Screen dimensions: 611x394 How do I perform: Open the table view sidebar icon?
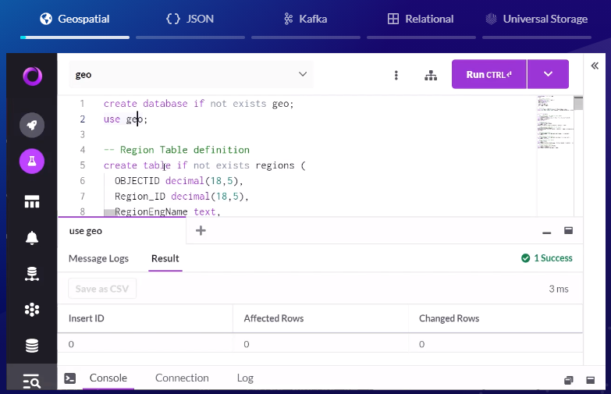tap(32, 202)
